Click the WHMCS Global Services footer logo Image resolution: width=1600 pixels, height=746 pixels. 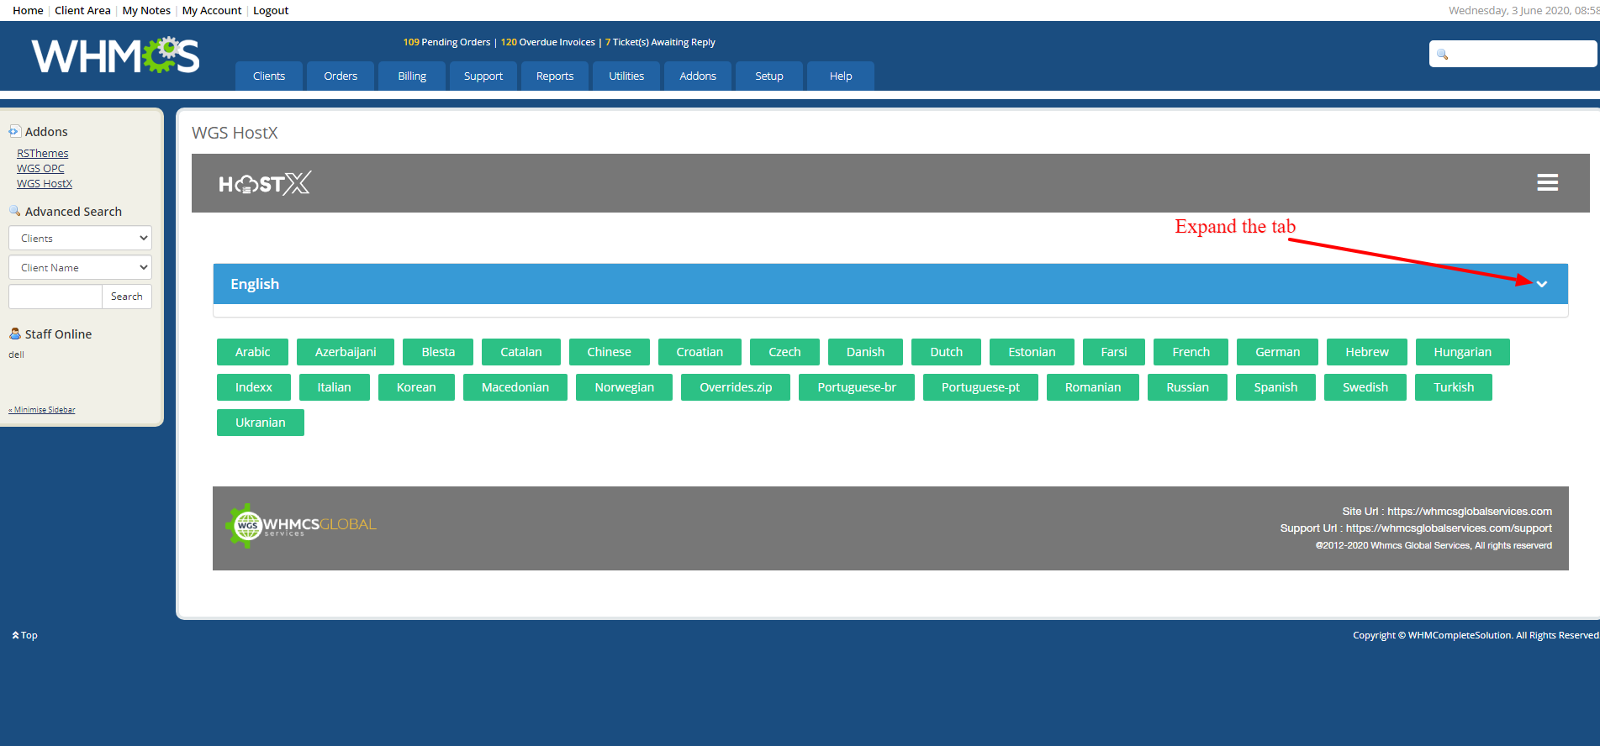point(301,526)
